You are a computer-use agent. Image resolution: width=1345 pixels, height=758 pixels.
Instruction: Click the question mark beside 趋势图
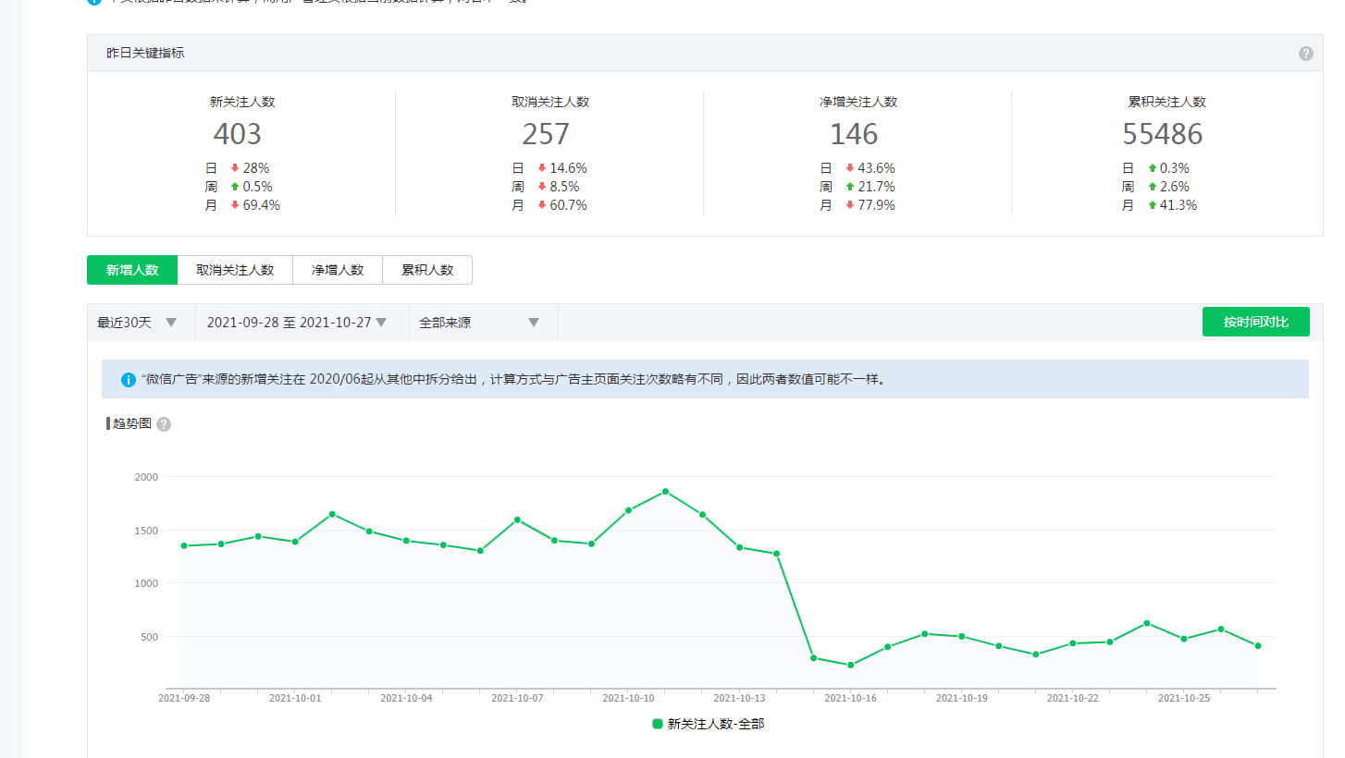click(x=164, y=424)
